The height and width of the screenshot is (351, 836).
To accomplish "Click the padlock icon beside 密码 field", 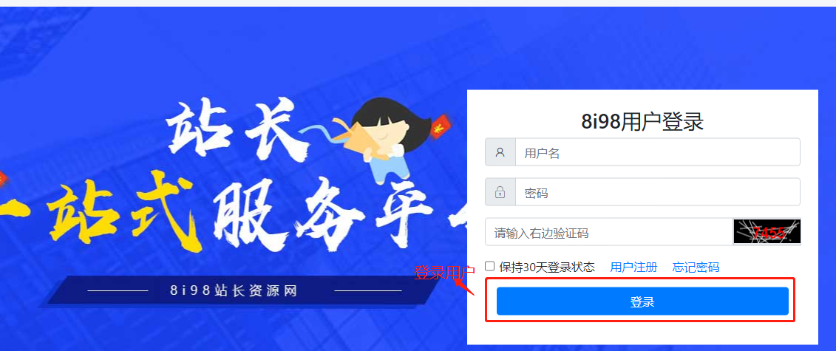I will pyautogui.click(x=500, y=192).
